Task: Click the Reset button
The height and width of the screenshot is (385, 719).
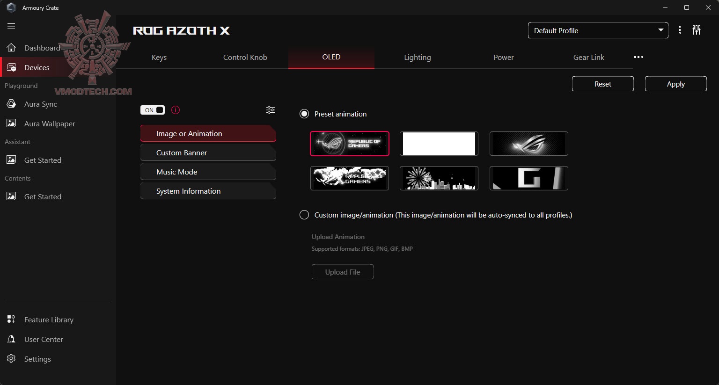Action: (x=603, y=84)
